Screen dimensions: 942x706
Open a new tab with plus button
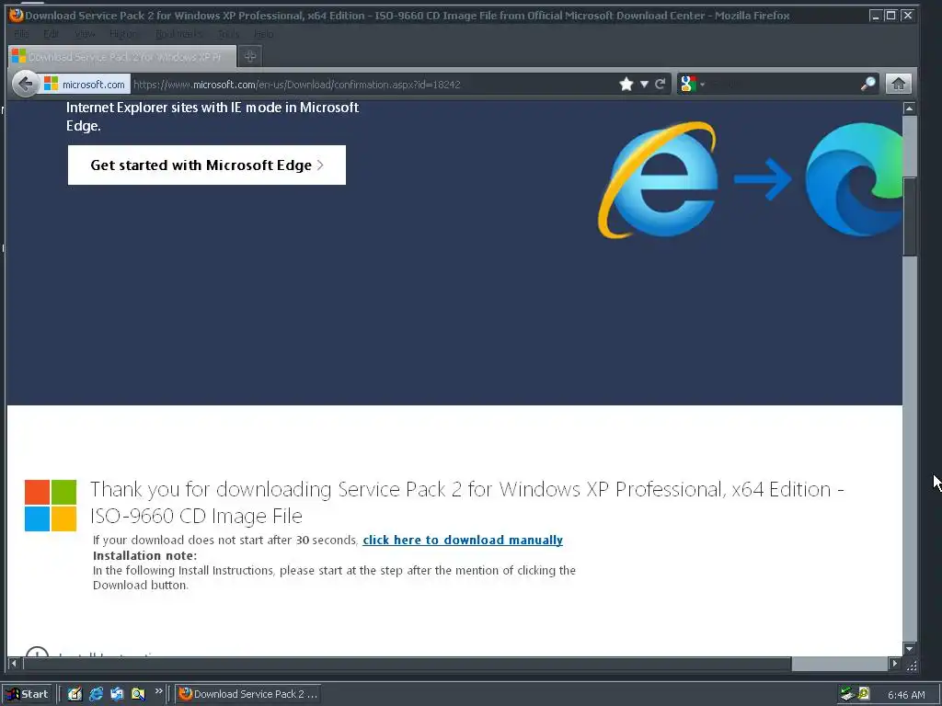[x=250, y=56]
